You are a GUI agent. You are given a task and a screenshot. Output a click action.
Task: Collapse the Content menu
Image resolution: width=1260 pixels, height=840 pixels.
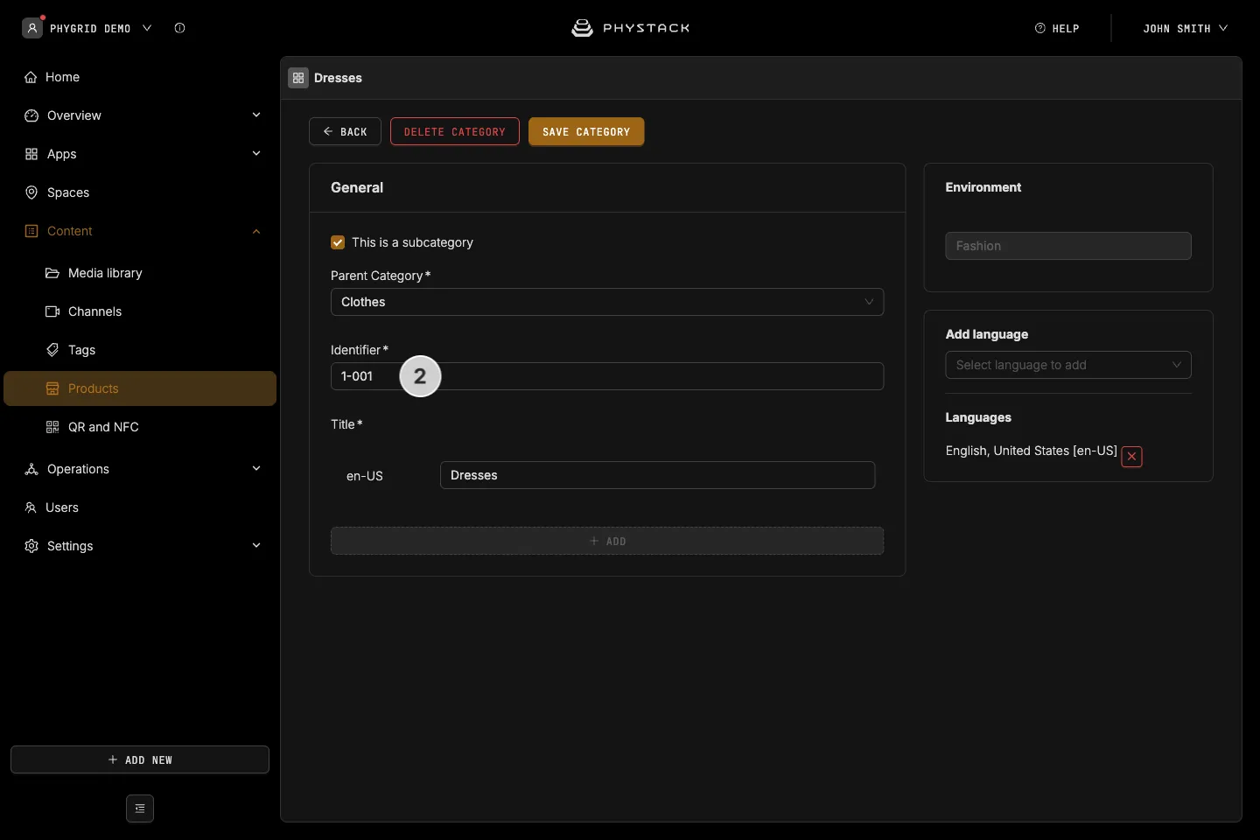140,231
